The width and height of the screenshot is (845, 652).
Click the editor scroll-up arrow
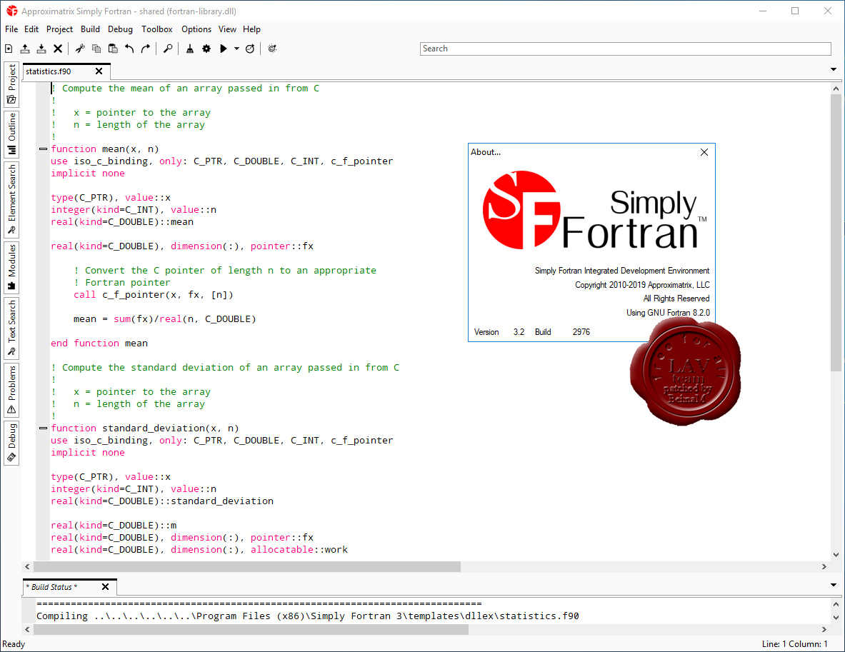(x=836, y=89)
